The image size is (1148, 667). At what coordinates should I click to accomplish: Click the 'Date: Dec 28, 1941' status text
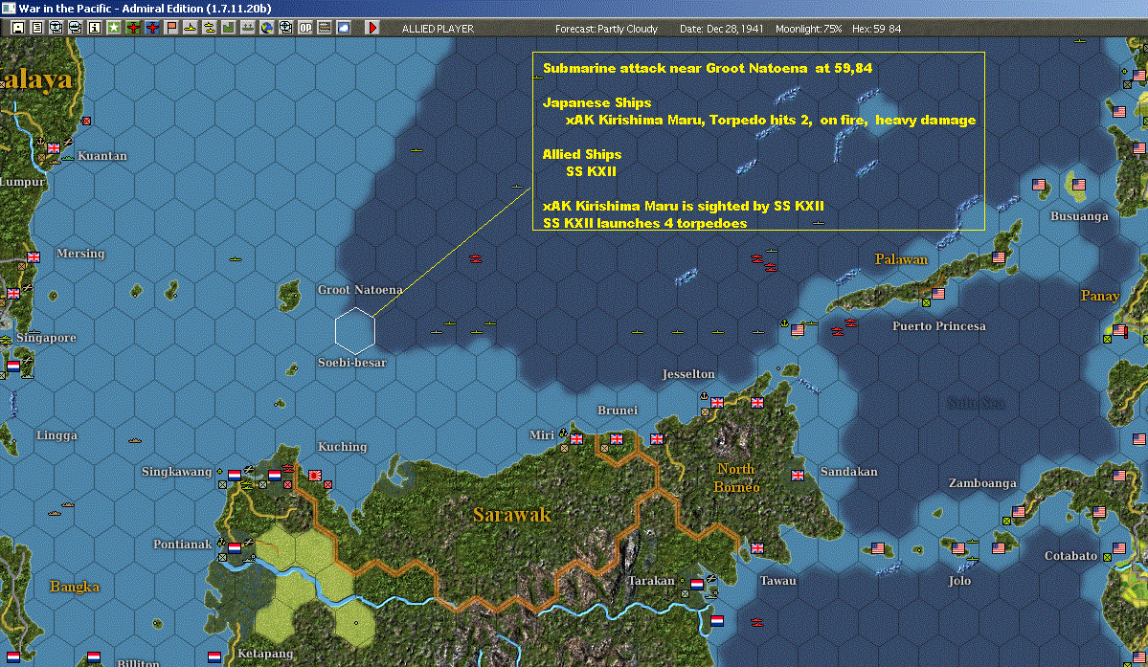pos(721,29)
